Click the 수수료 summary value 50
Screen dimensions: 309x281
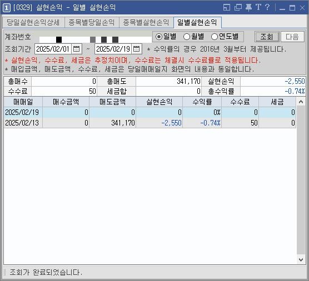pos(64,91)
